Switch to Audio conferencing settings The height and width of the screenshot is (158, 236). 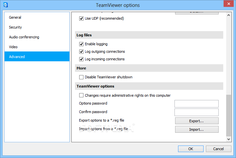(x=37, y=37)
